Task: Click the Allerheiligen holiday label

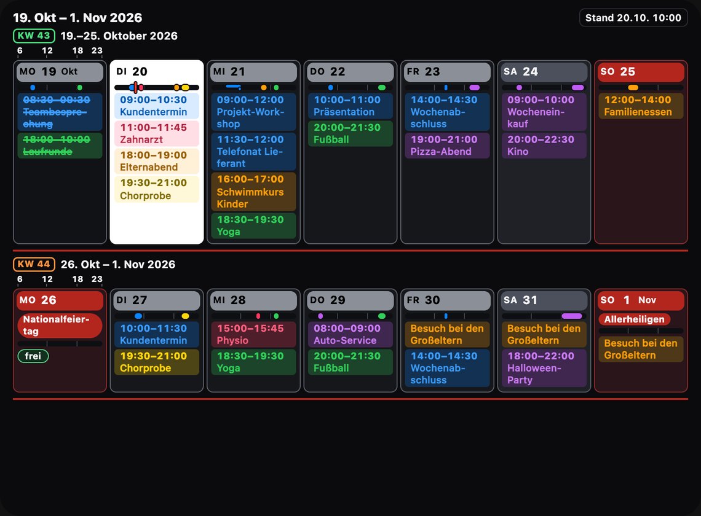Action: (635, 319)
